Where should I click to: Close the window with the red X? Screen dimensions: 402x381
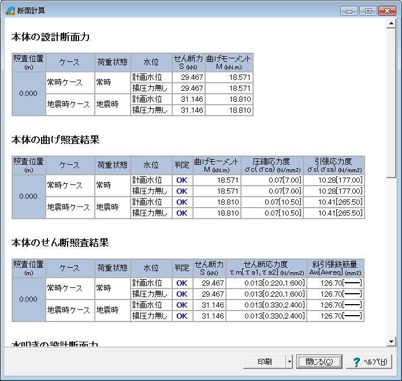pyautogui.click(x=387, y=11)
